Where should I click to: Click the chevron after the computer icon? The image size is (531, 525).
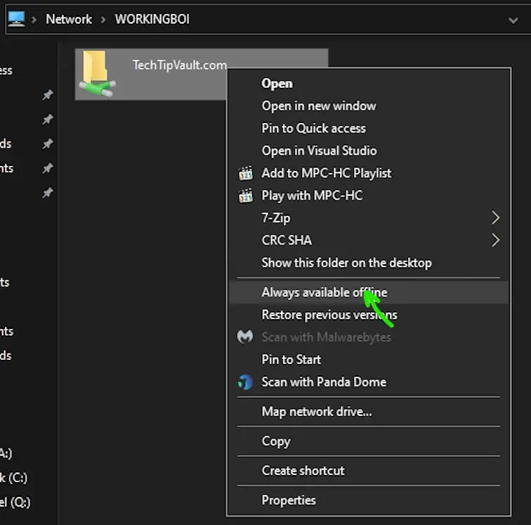34,20
